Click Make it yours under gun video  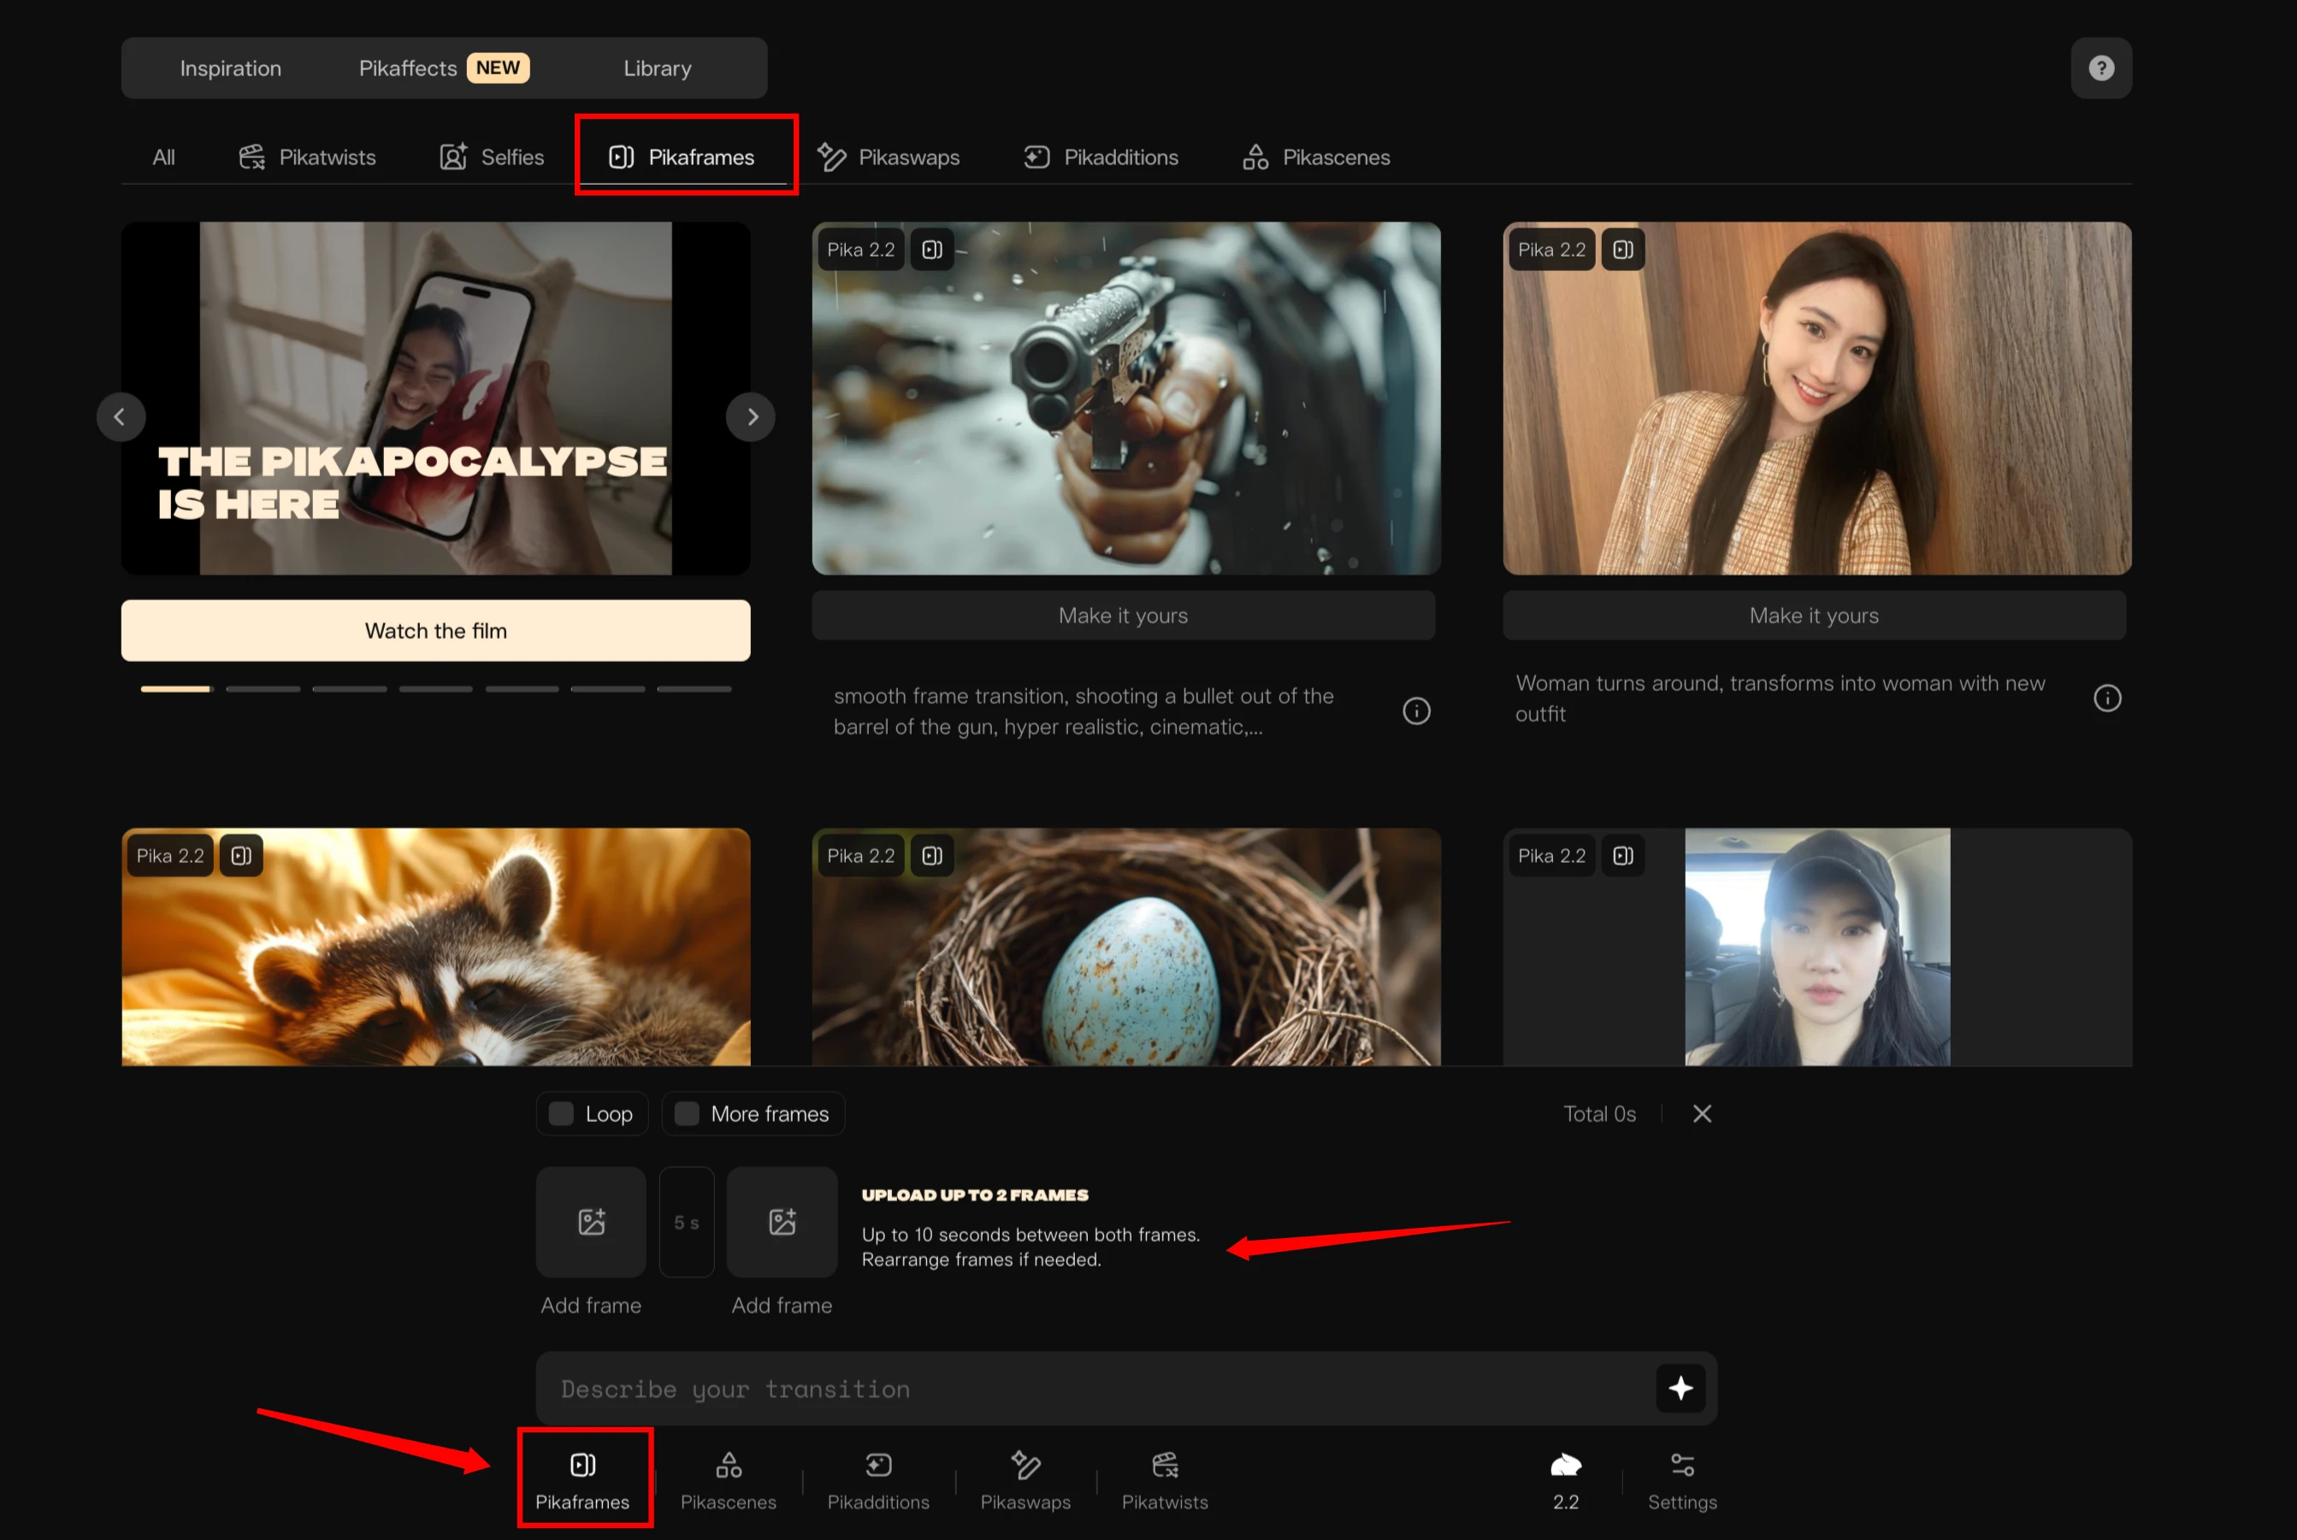(1124, 616)
